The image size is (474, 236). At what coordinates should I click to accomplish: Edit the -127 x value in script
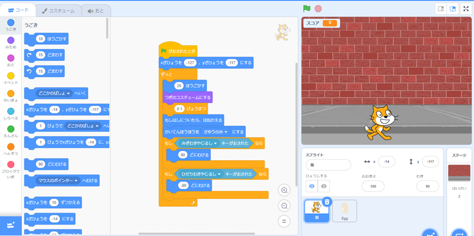(x=191, y=63)
